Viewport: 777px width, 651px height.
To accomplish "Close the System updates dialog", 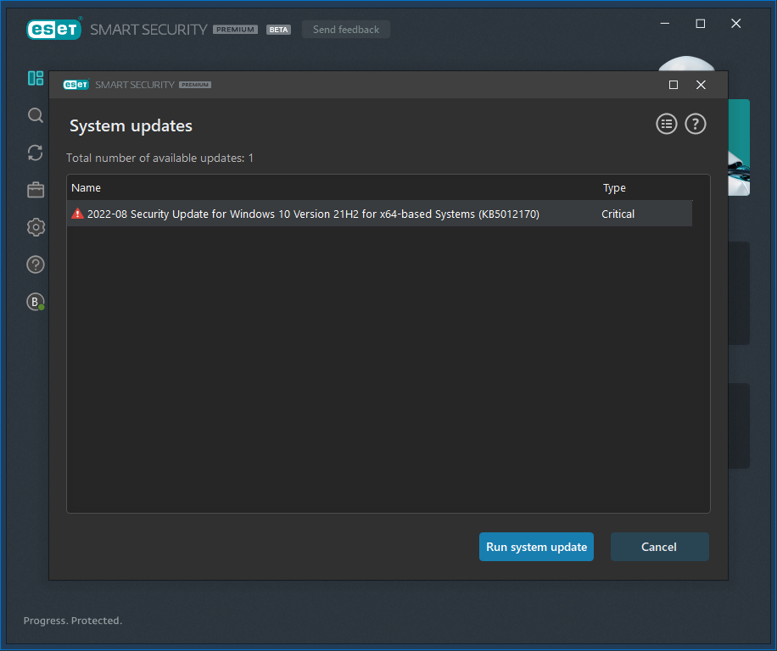I will tap(701, 85).
